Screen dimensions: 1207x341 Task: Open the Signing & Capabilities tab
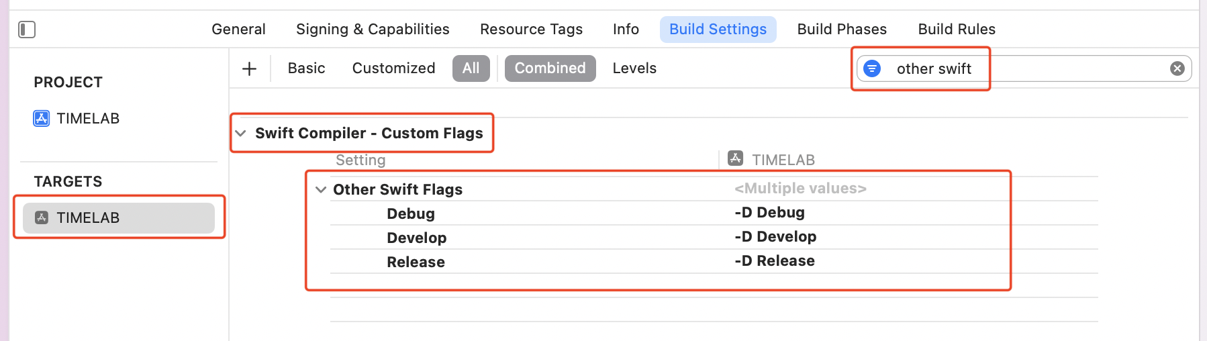[x=373, y=30]
